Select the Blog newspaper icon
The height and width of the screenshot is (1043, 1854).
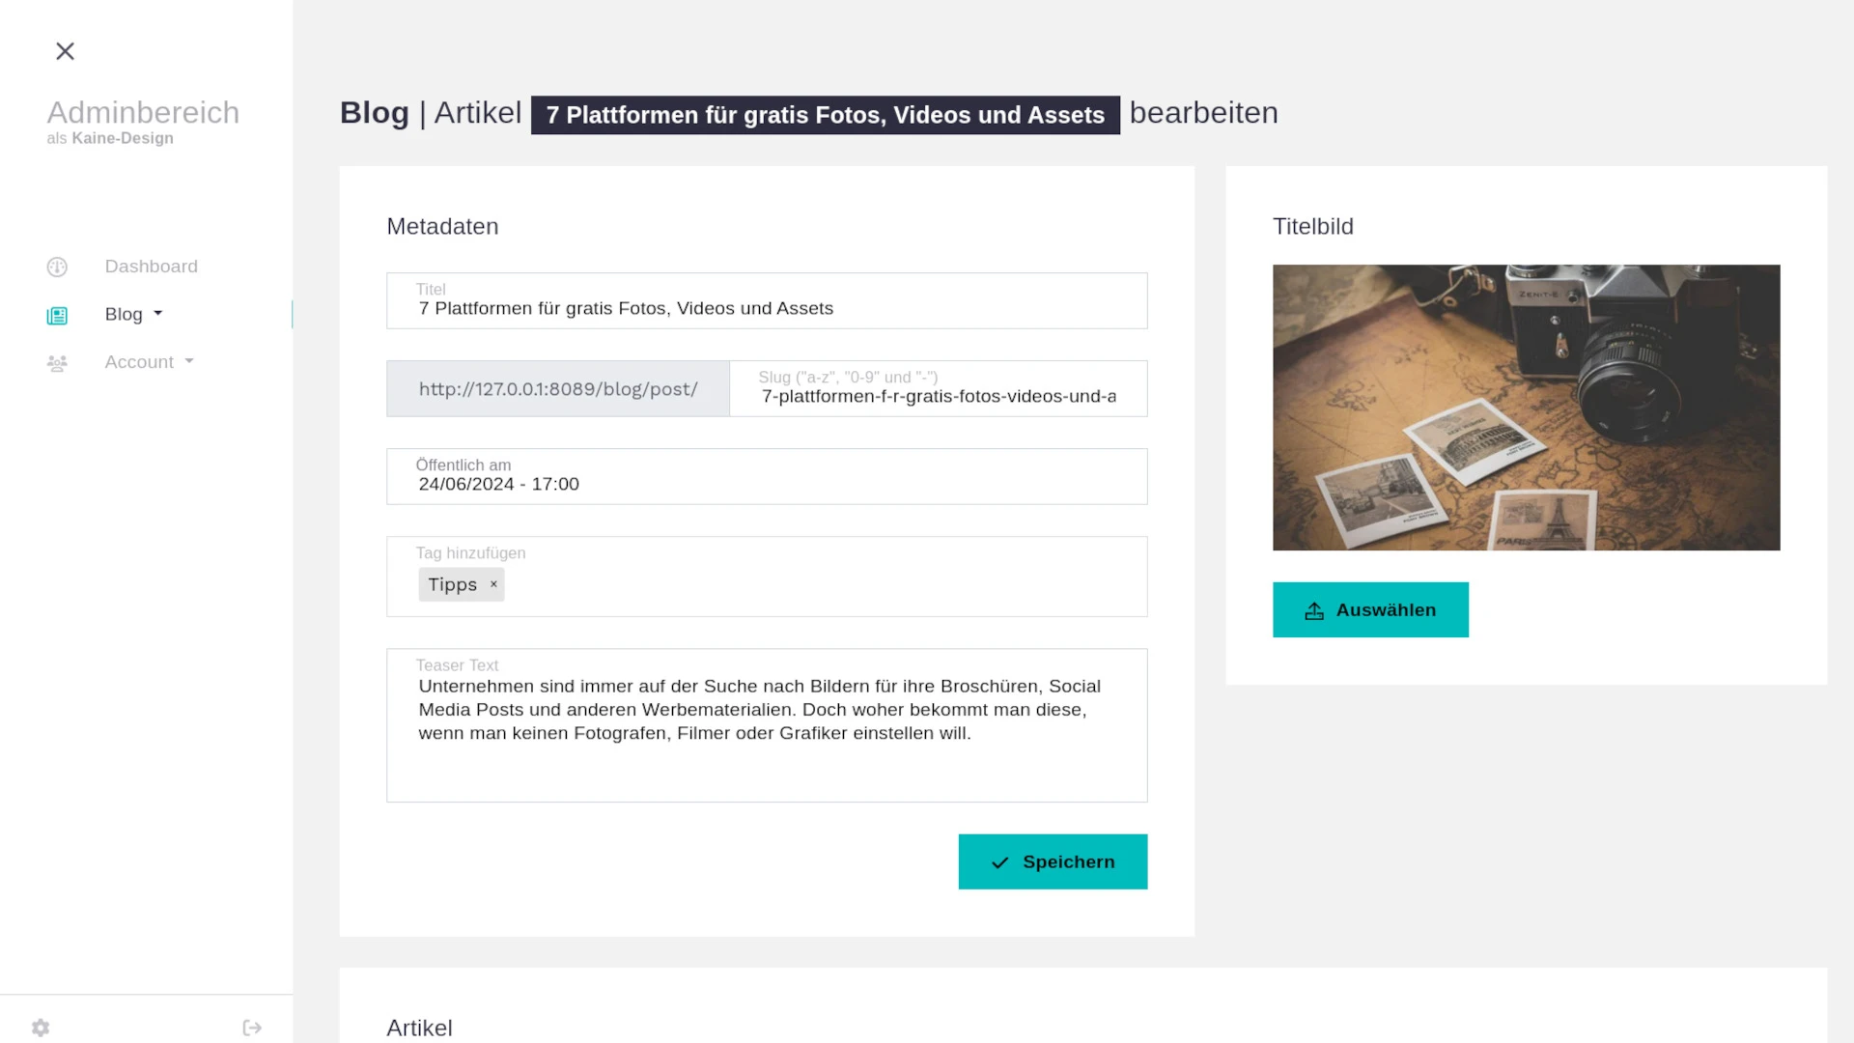pos(57,315)
